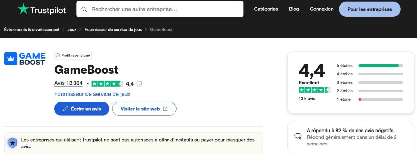This screenshot has width=417, height=161.
Task: Click the Trustpilot star logo
Action: coord(23,9)
